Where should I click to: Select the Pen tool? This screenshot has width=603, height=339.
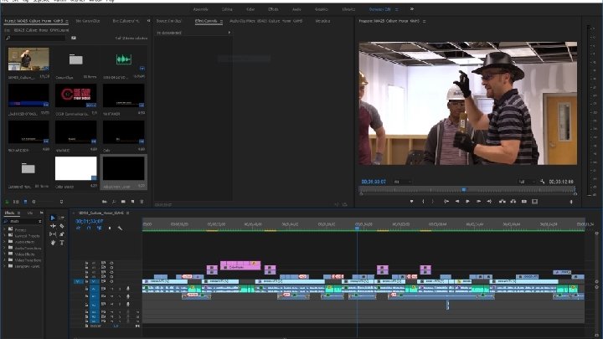pos(61,234)
